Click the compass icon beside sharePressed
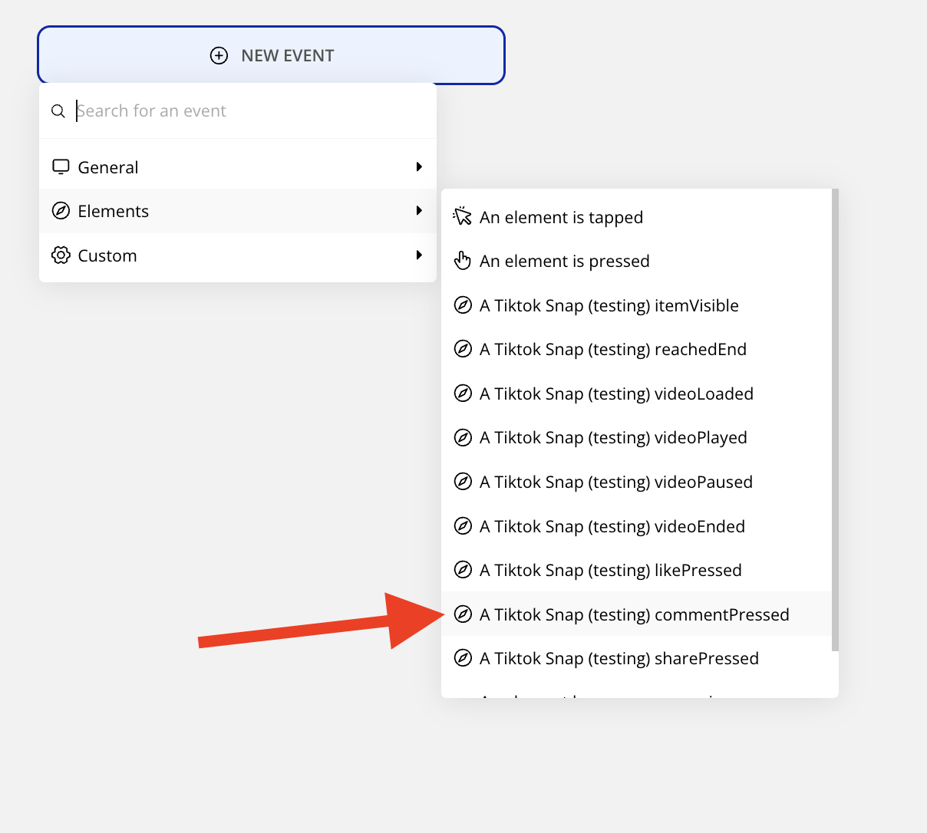The image size is (927, 833). pyautogui.click(x=463, y=658)
